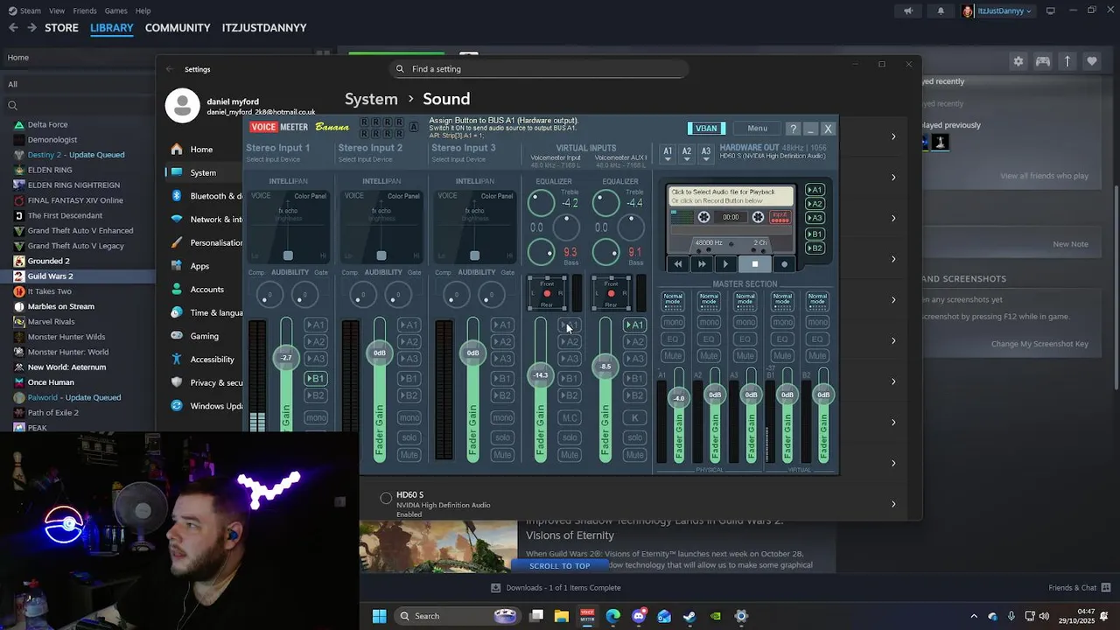The width and height of the screenshot is (1120, 630).
Task: Switch to the Steam STORE tab
Action: coord(61,28)
